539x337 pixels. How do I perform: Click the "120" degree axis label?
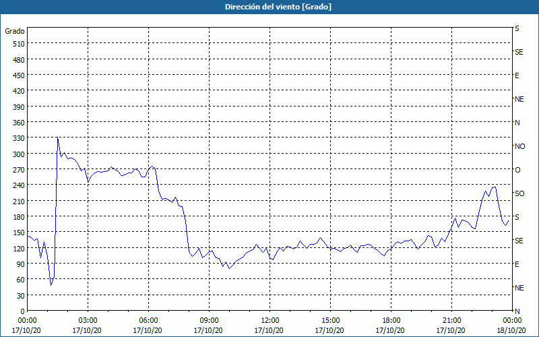point(19,249)
